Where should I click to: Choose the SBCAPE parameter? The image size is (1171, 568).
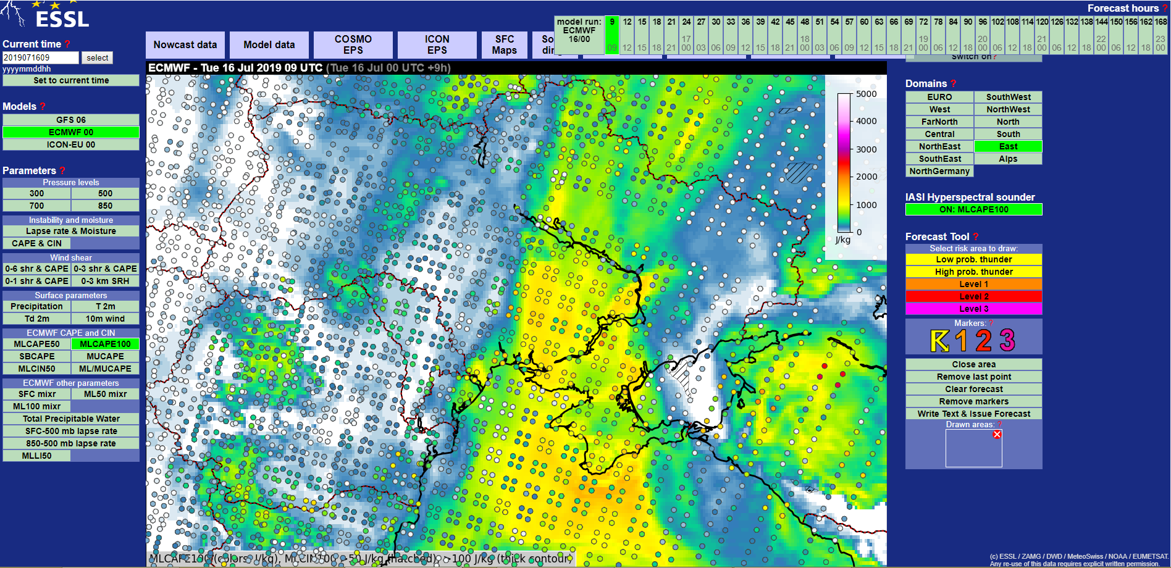pyautogui.click(x=37, y=356)
